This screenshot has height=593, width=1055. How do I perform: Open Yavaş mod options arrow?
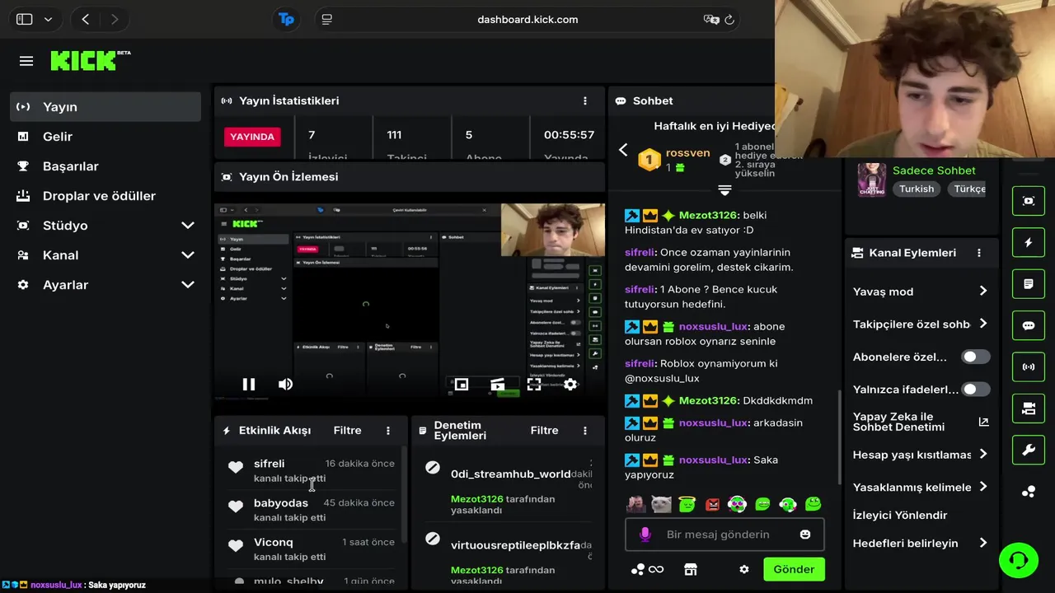coord(983,291)
